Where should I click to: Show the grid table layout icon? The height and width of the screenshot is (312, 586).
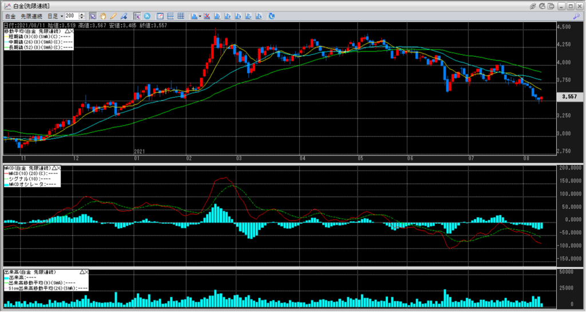click(181, 16)
